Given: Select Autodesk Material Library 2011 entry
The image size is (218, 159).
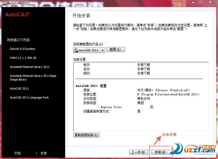Looking at the screenshot, I should click(30, 67).
